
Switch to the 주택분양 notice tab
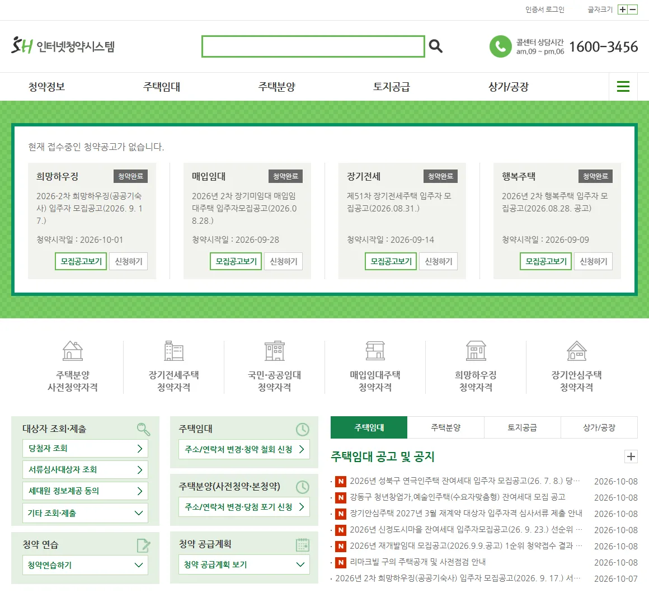(446, 427)
